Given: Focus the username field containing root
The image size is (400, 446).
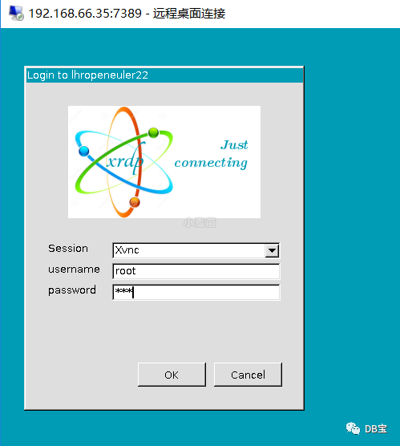Looking at the screenshot, I should pos(196,271).
